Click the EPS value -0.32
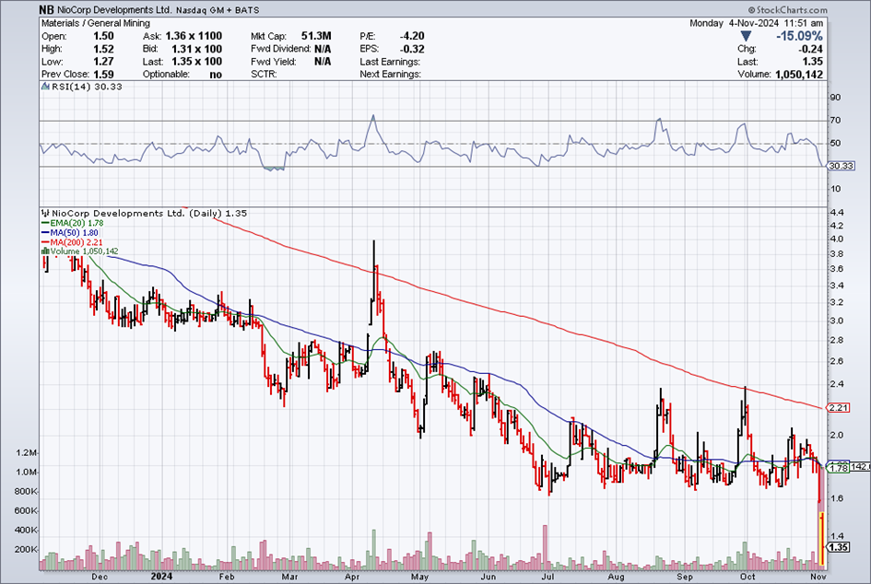 (412, 49)
